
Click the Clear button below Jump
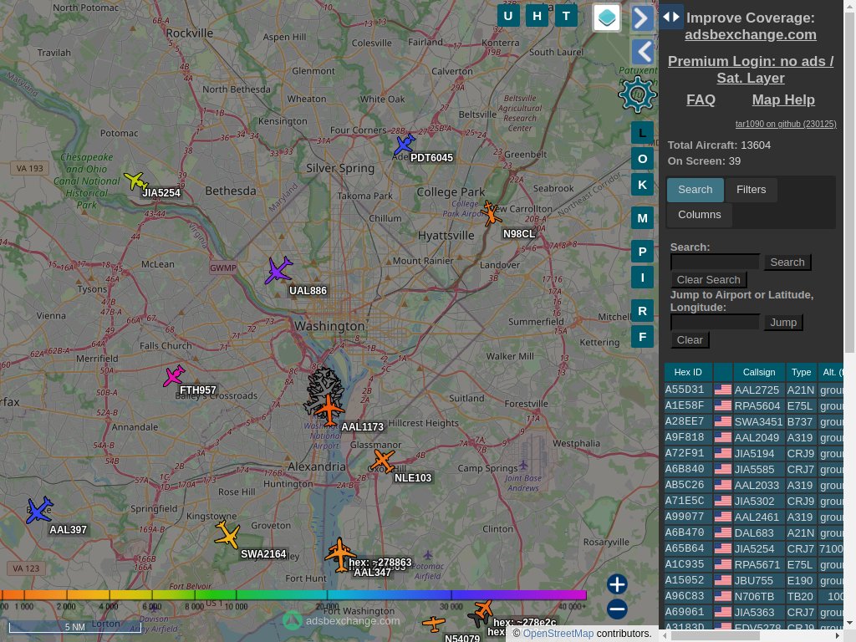click(x=690, y=339)
